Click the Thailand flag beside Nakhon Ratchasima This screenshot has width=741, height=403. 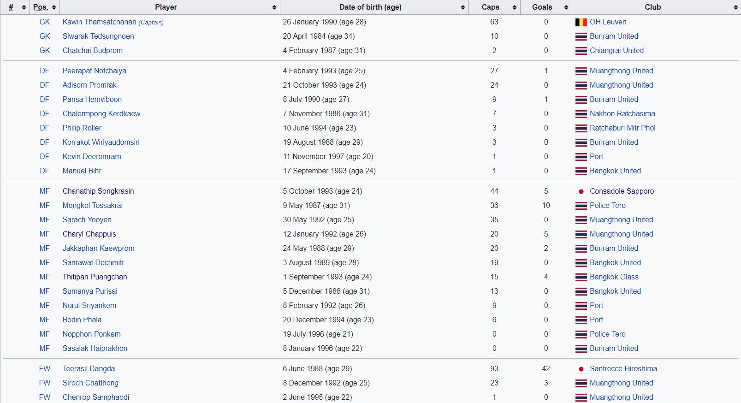pos(581,114)
